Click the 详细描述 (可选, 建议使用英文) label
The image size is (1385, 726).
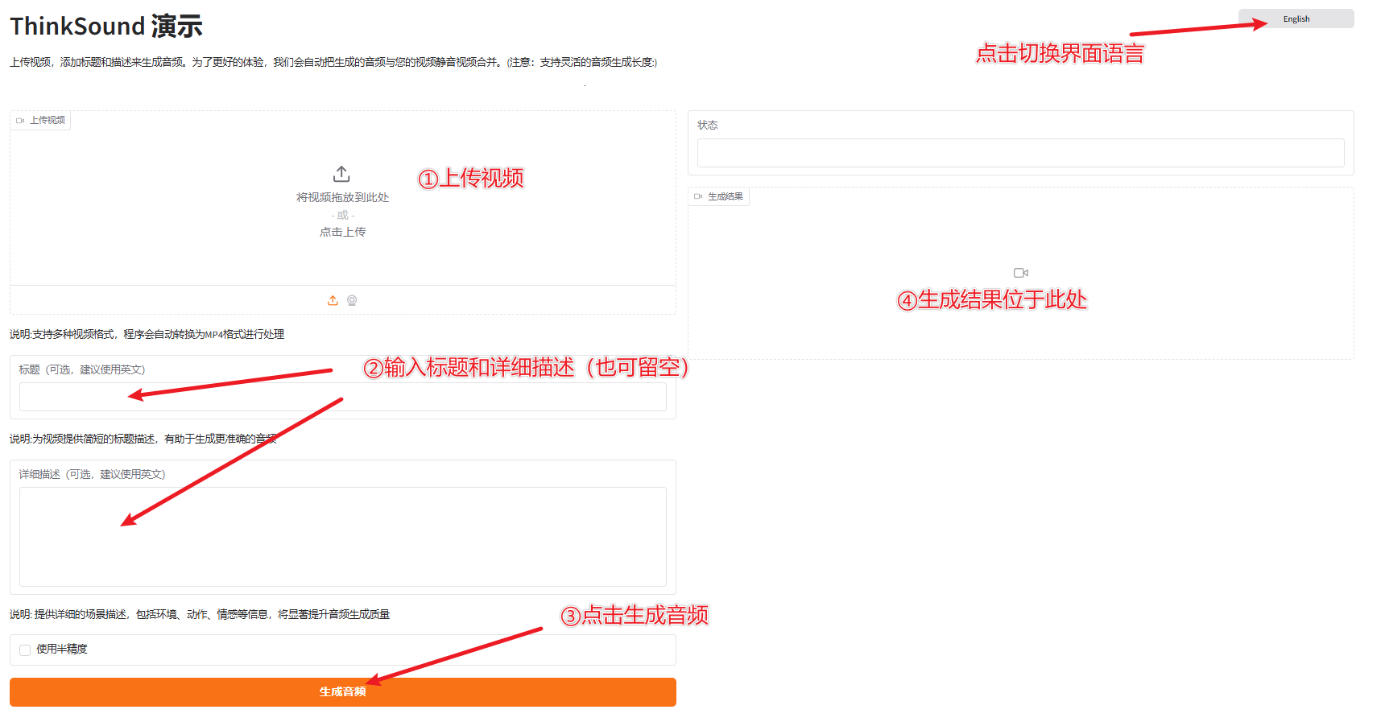(x=92, y=474)
